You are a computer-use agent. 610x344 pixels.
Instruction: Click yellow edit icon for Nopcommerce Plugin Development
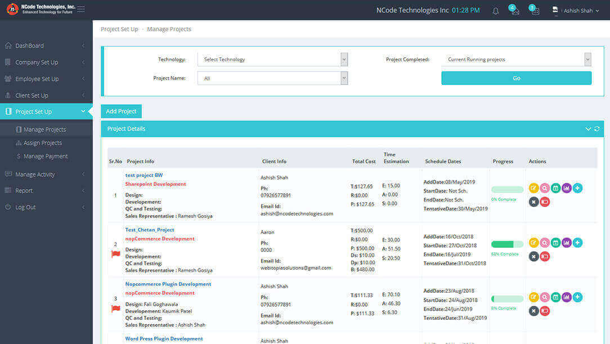pyautogui.click(x=533, y=297)
